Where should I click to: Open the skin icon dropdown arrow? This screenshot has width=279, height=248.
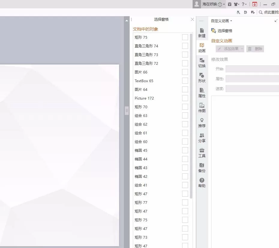[239, 4]
